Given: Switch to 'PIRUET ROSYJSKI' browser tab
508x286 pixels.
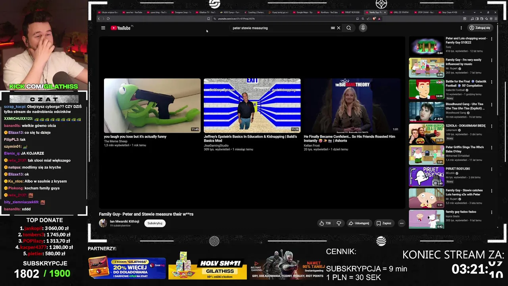Looking at the screenshot, I should pos(352,12).
